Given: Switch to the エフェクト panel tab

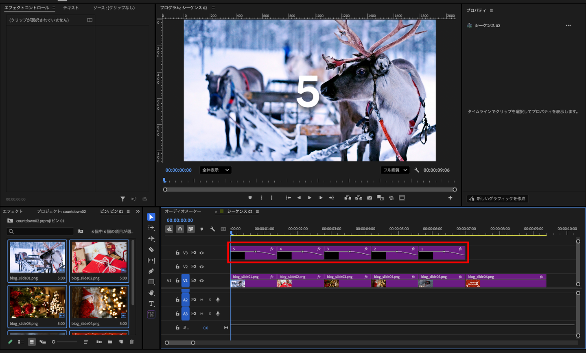Looking at the screenshot, I should [x=13, y=211].
